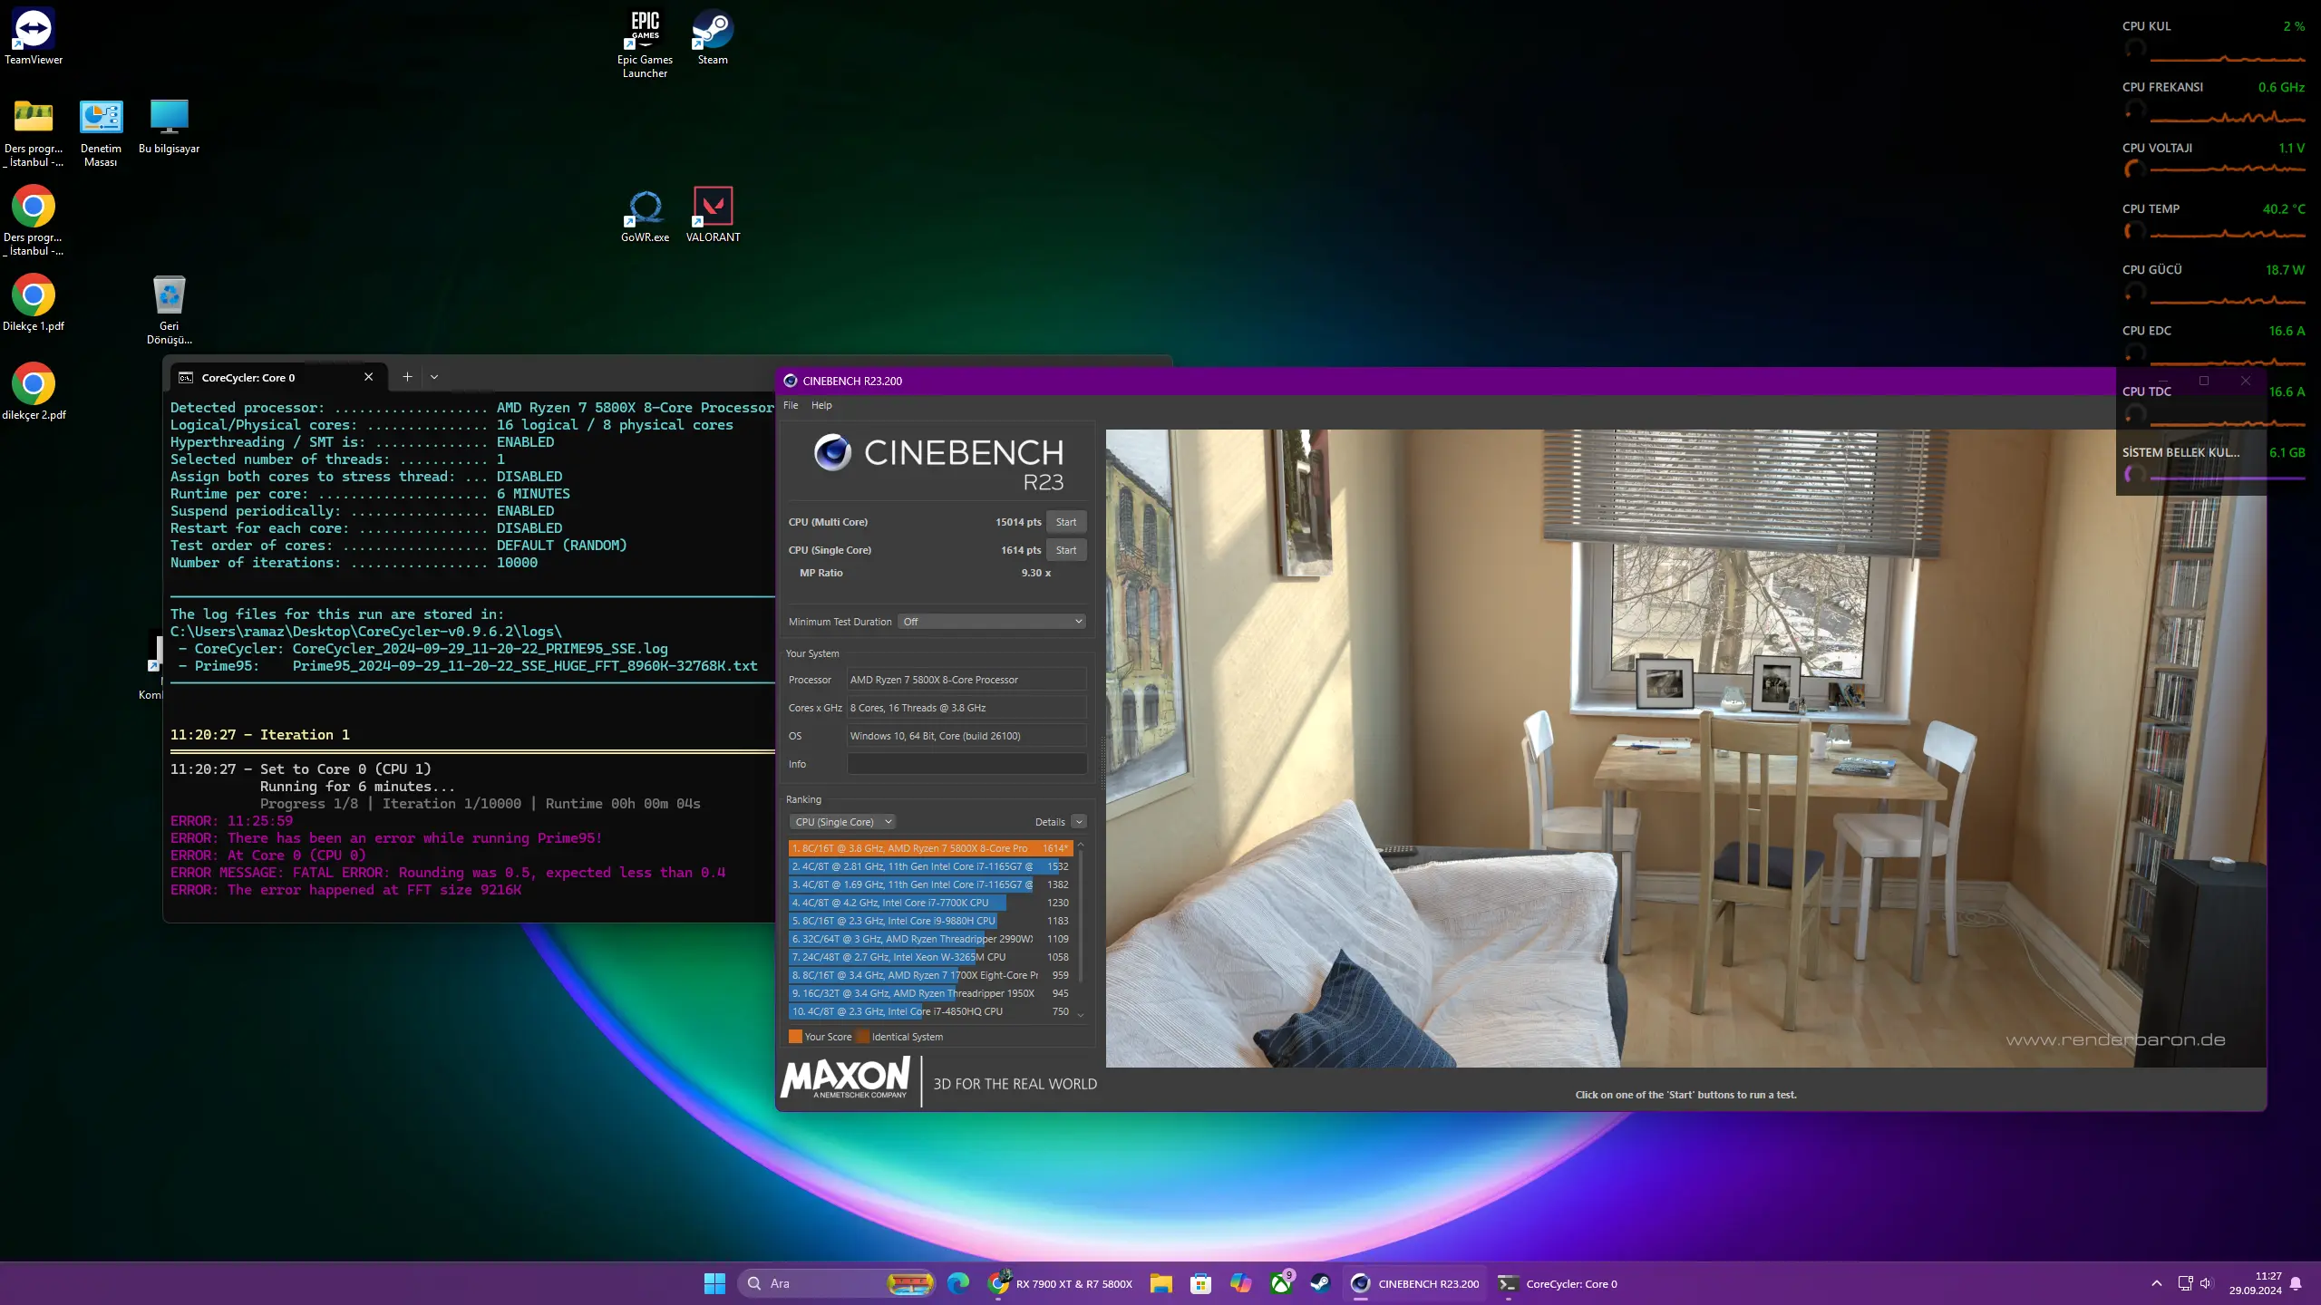
Task: Select ranking row AMD Ryzen 7 1700X
Action: (930, 975)
